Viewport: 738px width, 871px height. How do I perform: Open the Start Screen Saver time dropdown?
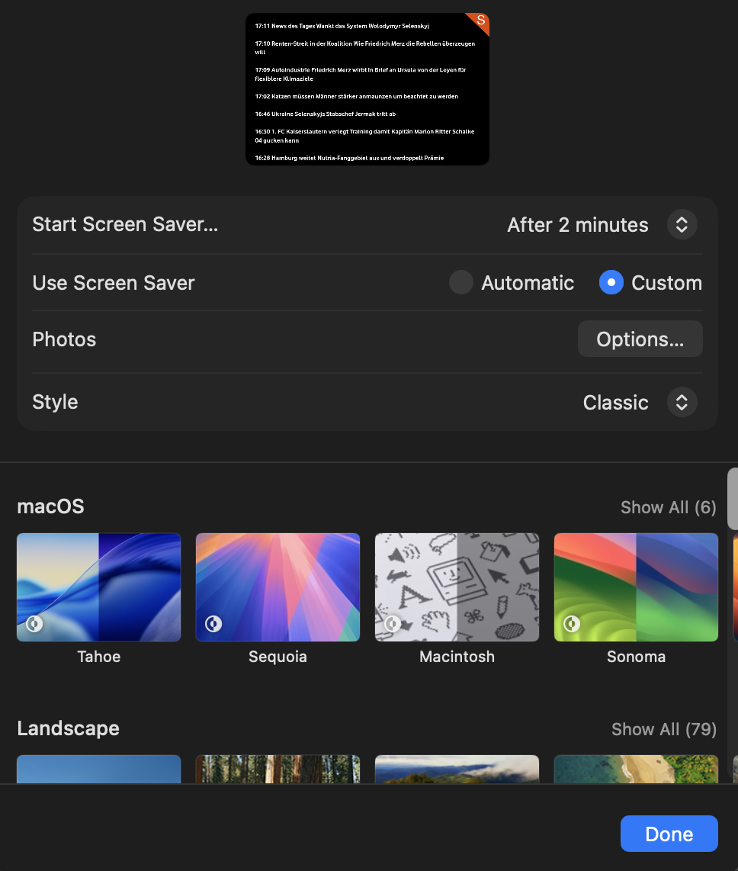coord(682,225)
